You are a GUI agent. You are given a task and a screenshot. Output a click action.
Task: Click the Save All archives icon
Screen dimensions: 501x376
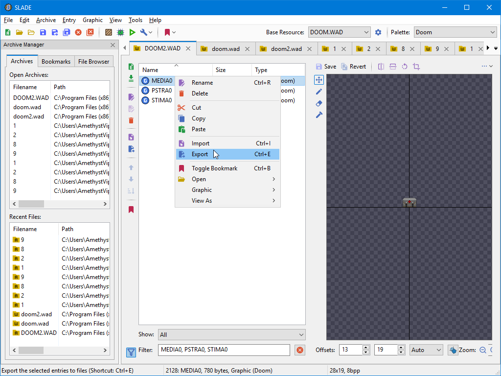(x=67, y=32)
